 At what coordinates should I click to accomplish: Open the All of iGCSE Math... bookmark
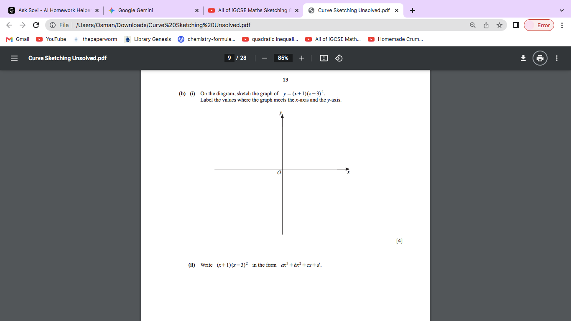333,39
